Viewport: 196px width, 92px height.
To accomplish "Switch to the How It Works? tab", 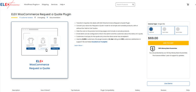I will click(45, 90).
